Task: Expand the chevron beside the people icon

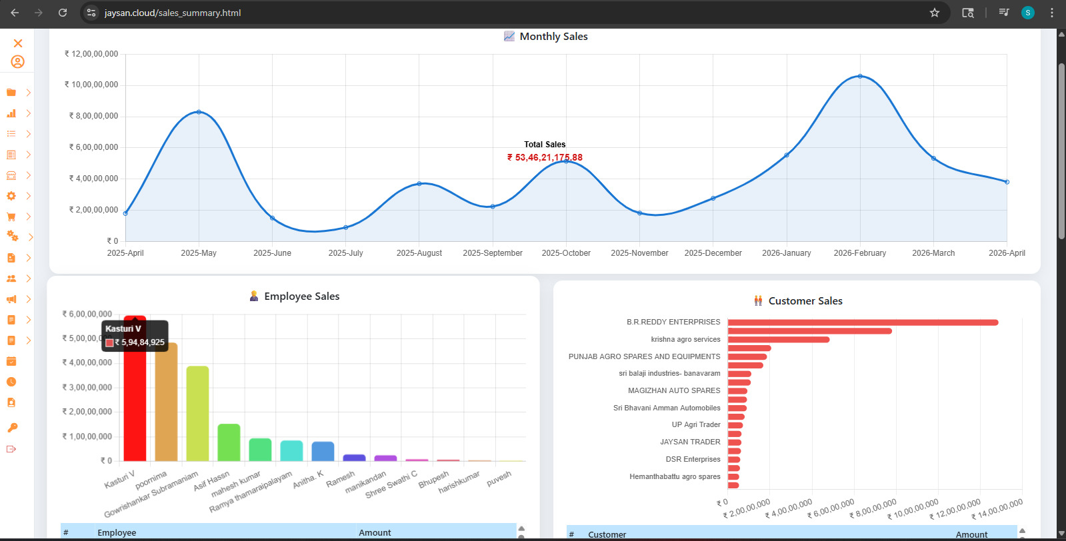Action: coord(29,278)
